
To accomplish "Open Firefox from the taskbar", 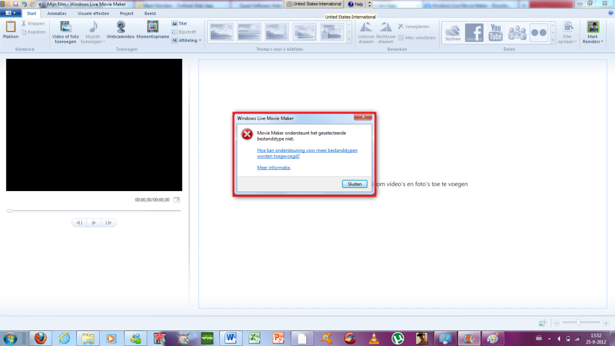I will pyautogui.click(x=40, y=338).
